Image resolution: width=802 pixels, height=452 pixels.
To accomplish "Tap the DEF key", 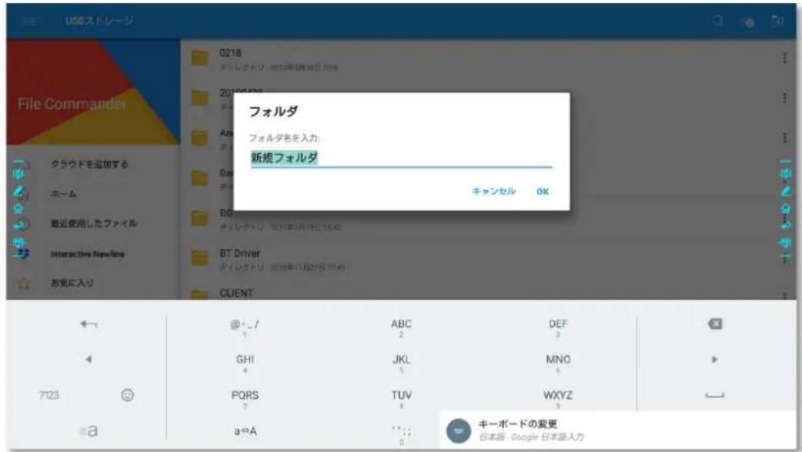I will coord(558,327).
